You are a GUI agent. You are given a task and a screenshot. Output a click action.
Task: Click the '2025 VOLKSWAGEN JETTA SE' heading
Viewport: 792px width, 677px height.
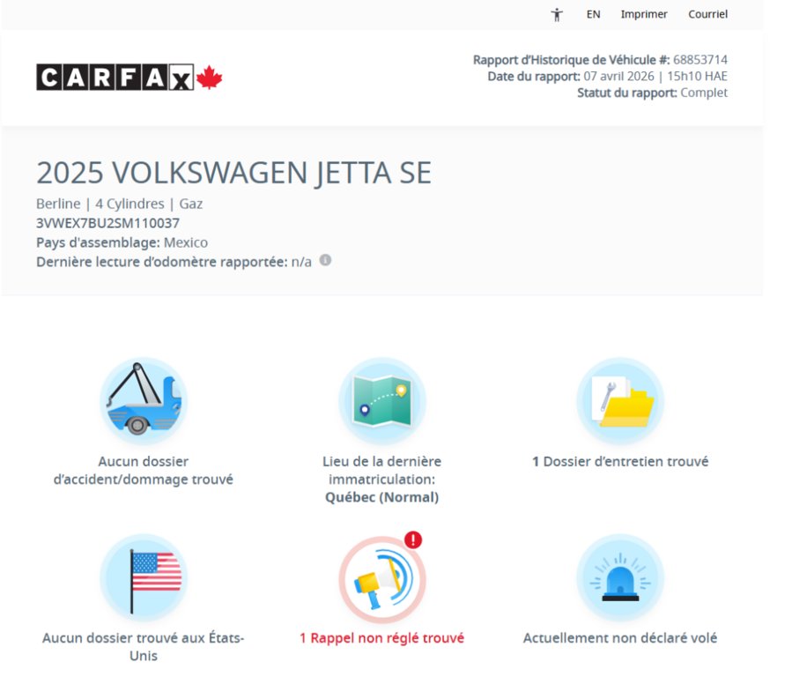[x=233, y=173]
